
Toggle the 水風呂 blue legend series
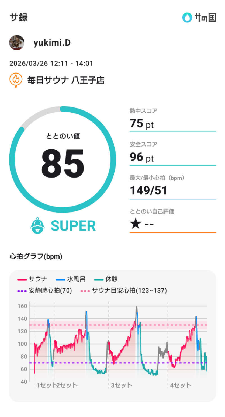coord(71,279)
